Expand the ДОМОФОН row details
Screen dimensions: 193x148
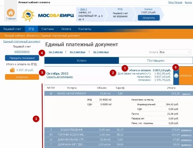click(x=186, y=145)
